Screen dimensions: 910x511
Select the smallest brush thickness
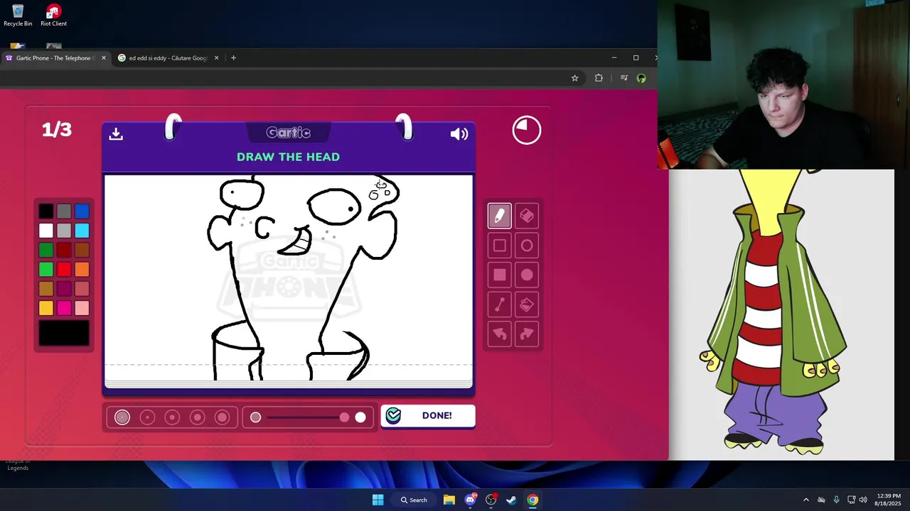pos(122,417)
